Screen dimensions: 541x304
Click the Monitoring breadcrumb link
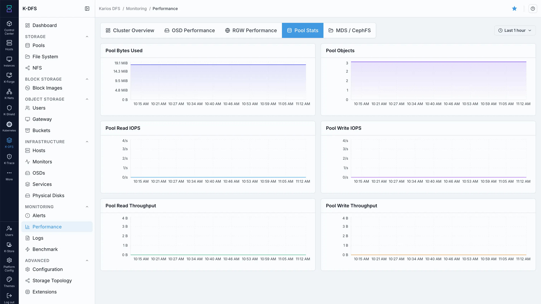[136, 9]
